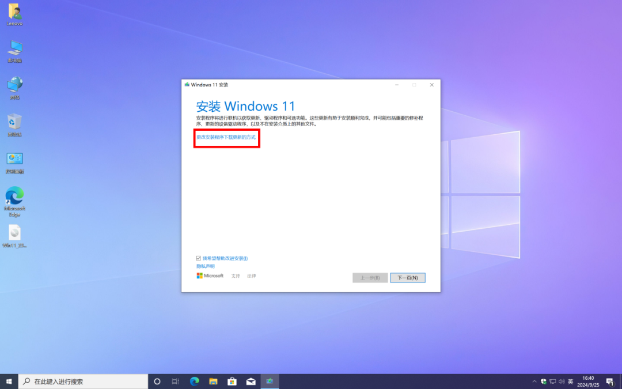Open the 网络 desktop icon
The width and height of the screenshot is (622, 389).
coord(14,88)
